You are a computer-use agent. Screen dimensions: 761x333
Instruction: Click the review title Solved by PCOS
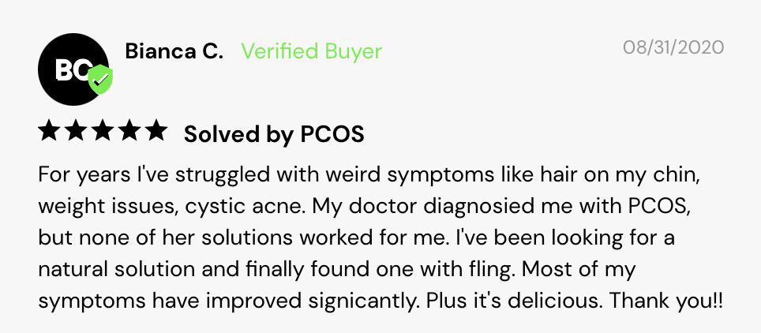click(x=274, y=135)
